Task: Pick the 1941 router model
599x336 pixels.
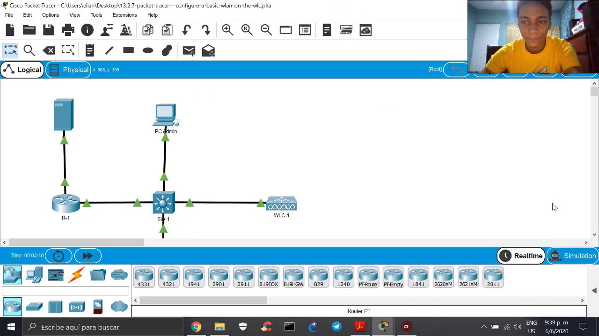Action: 194,277
